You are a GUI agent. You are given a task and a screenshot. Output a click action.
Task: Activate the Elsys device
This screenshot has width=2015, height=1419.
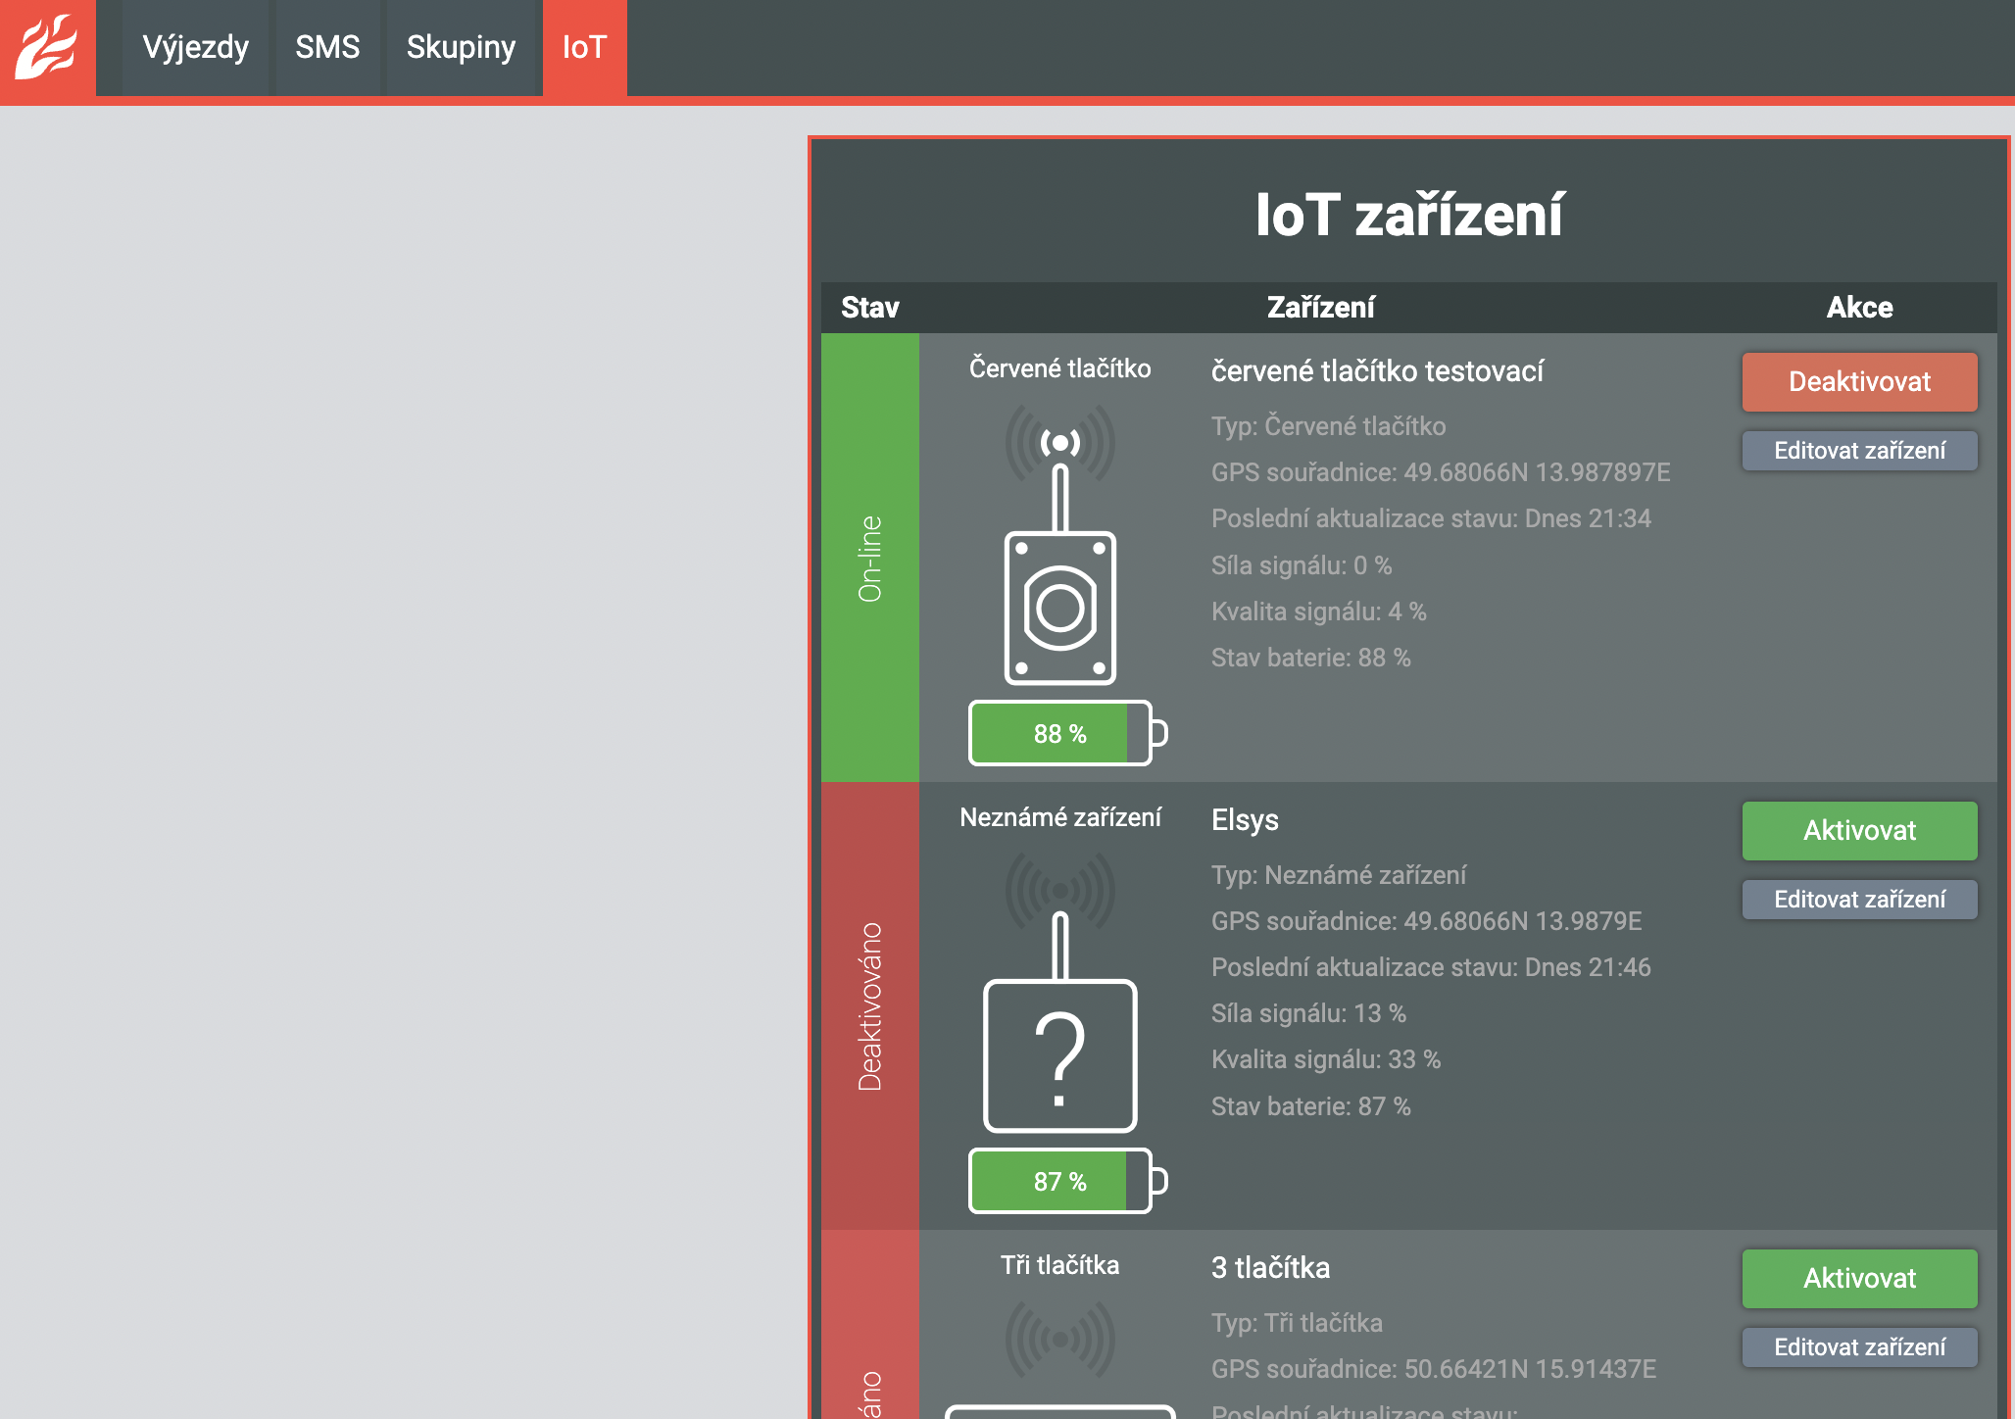(x=1859, y=831)
